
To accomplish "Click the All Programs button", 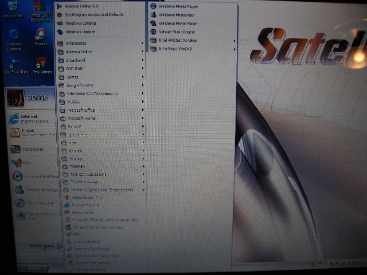I will (45, 246).
